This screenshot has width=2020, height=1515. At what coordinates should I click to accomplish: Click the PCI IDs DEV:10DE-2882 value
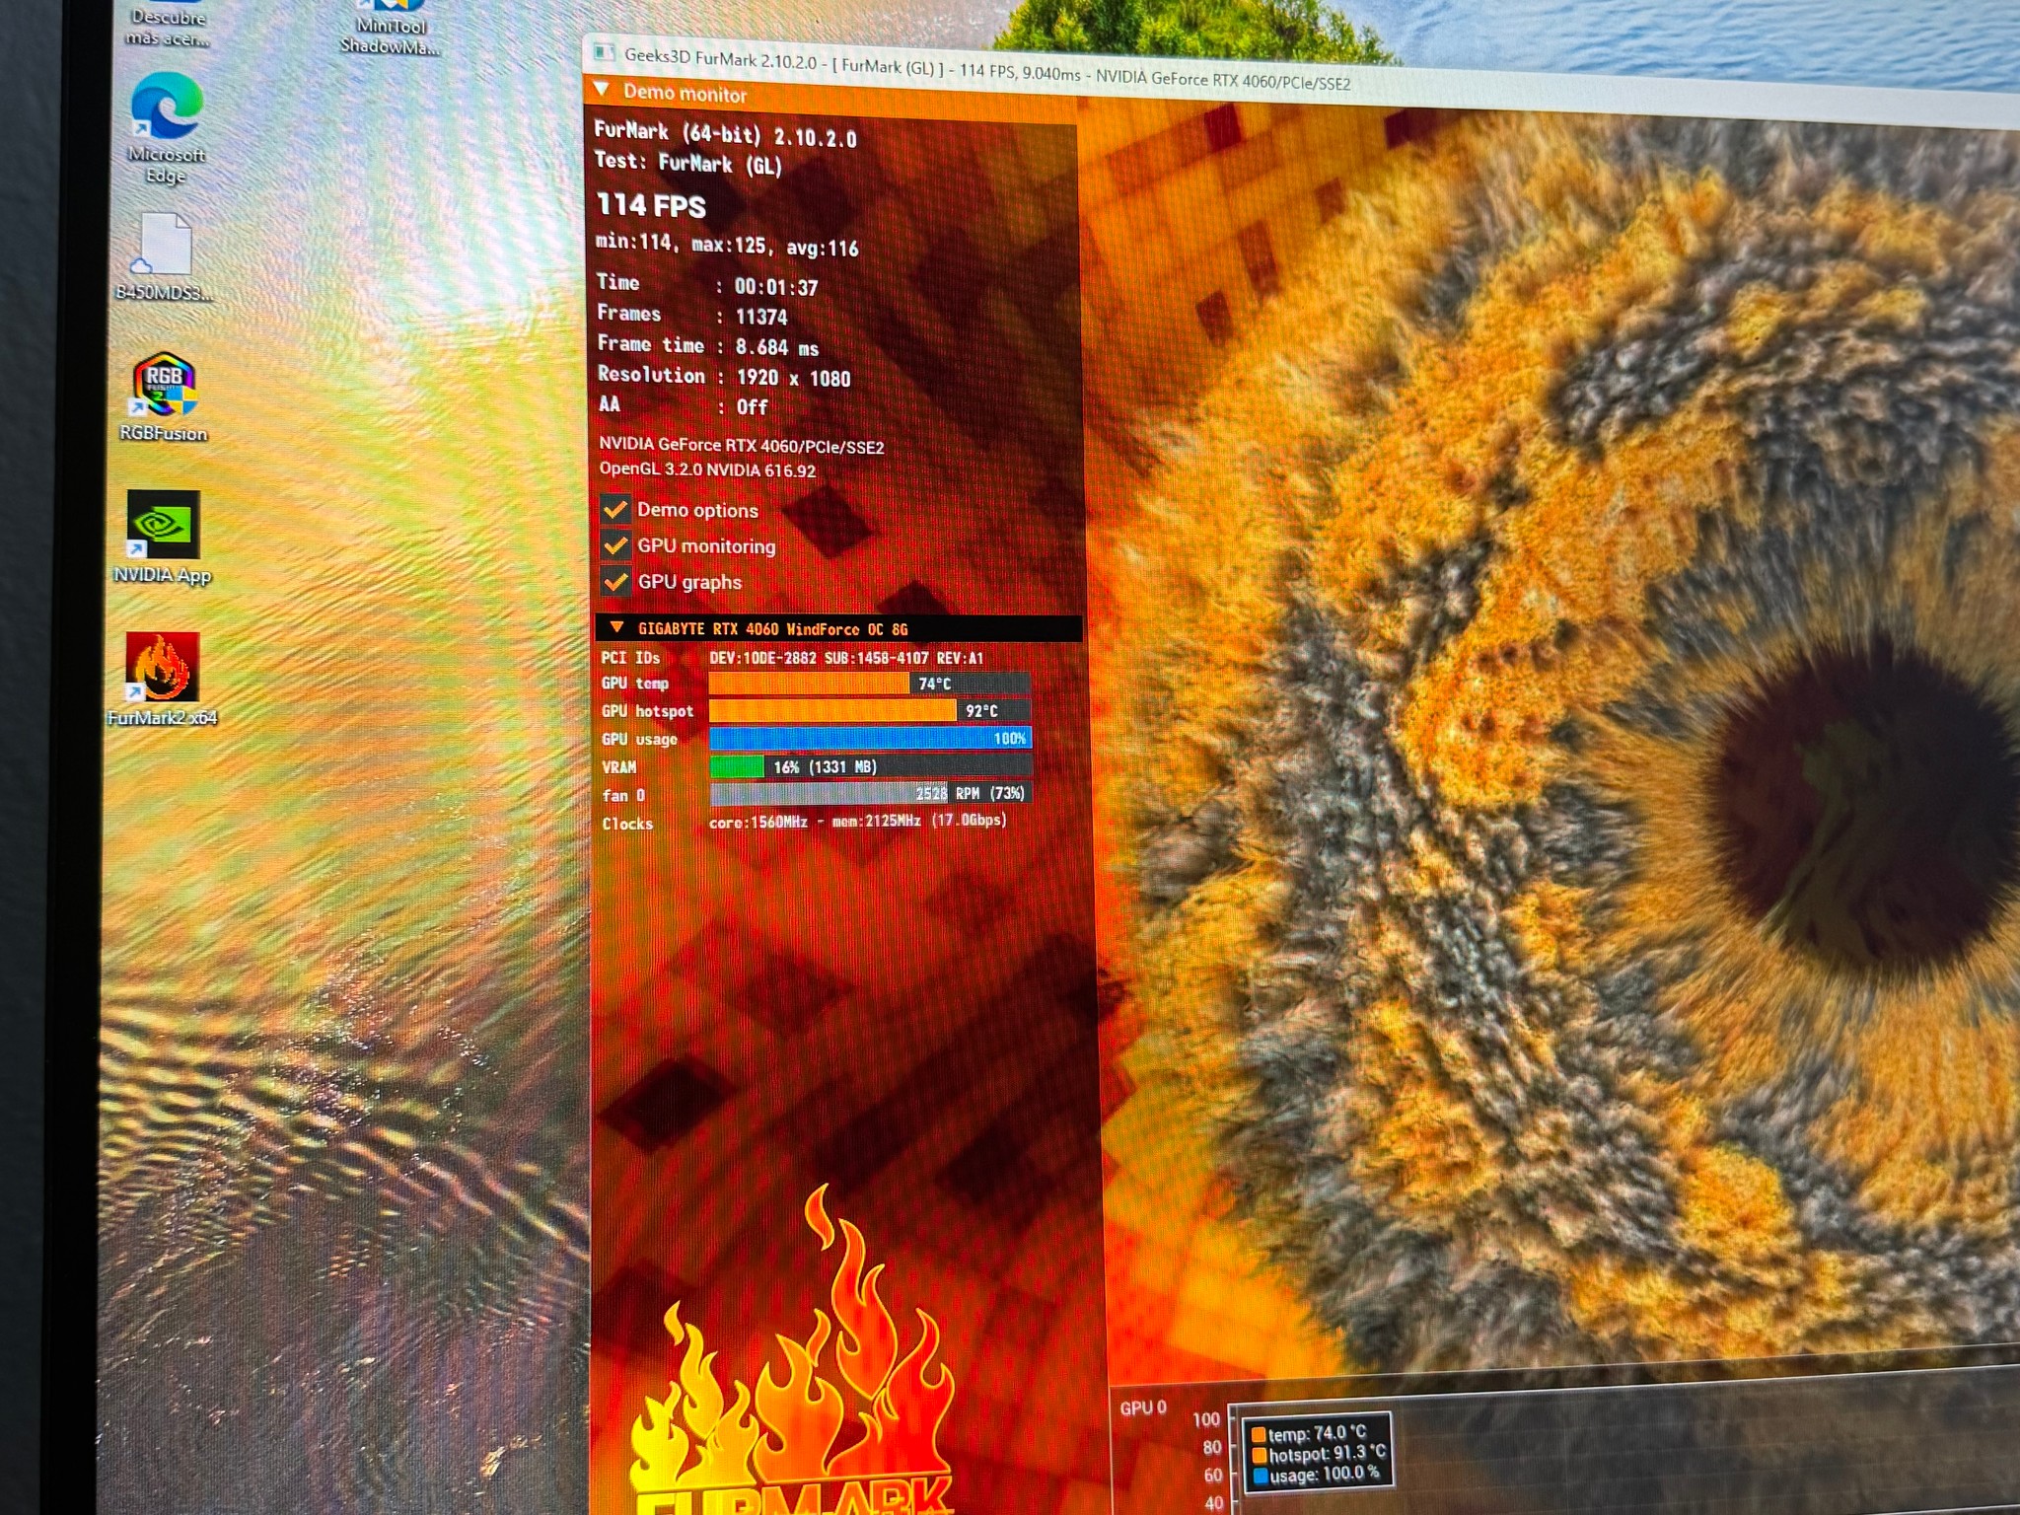(x=846, y=658)
